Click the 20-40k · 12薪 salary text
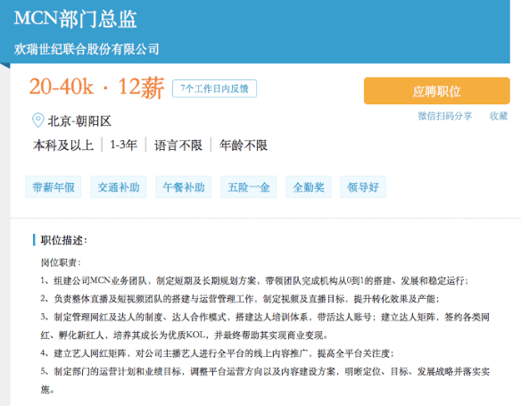 pyautogui.click(x=96, y=87)
